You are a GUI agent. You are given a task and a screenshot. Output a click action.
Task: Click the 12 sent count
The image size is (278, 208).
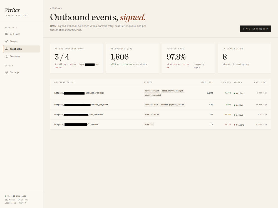point(212,125)
